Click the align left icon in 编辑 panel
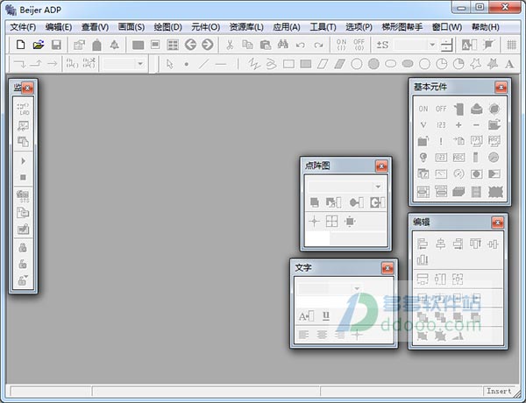526x403 pixels. click(423, 244)
